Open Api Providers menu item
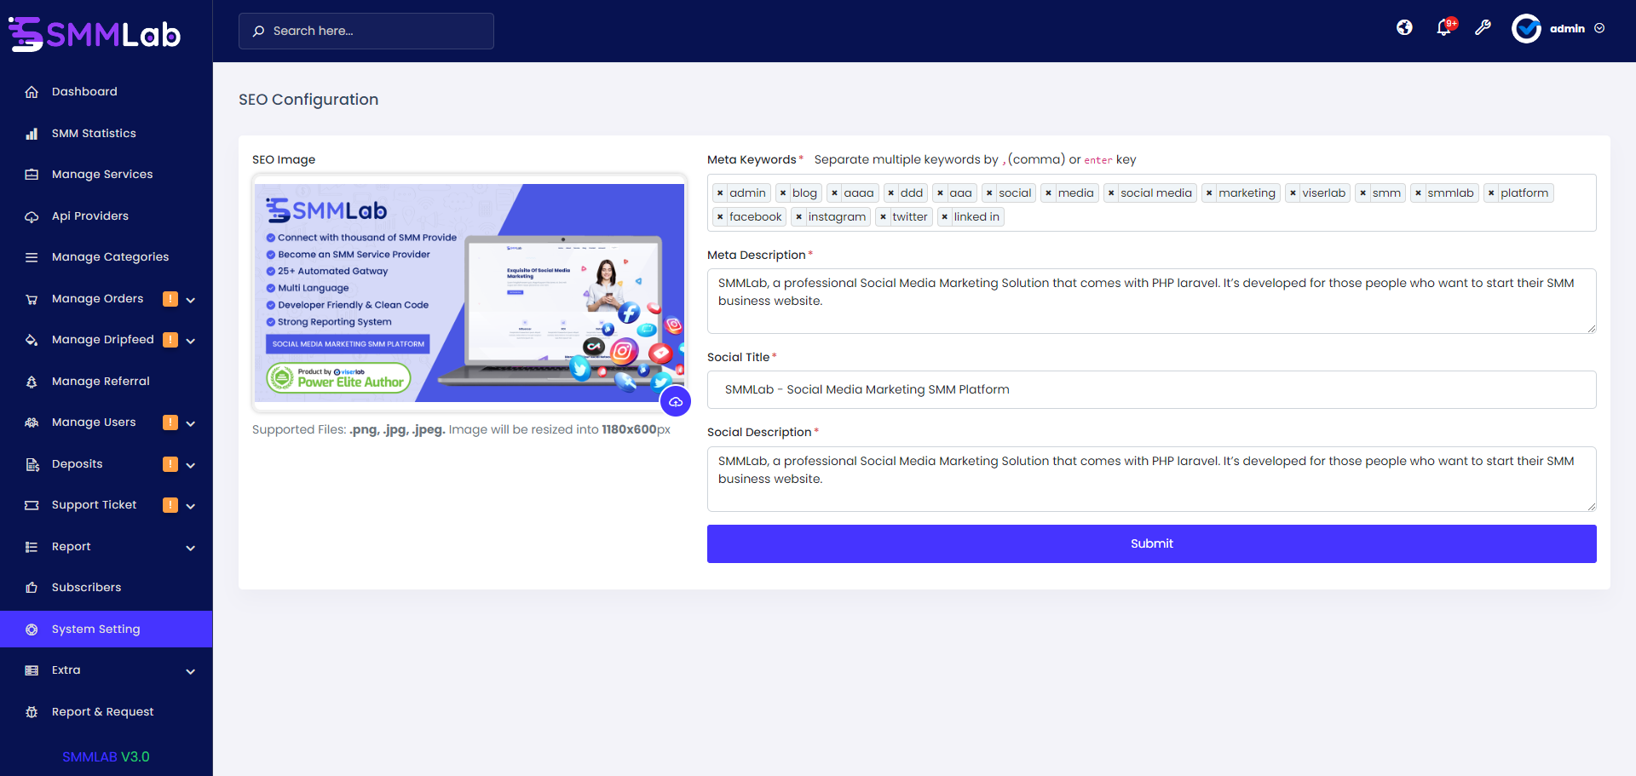1636x776 pixels. (x=107, y=216)
